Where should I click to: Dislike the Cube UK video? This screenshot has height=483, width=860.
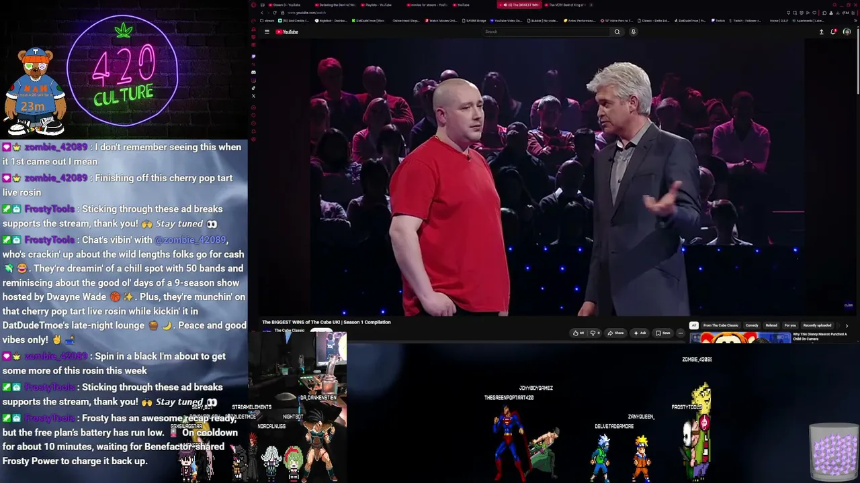click(x=595, y=333)
